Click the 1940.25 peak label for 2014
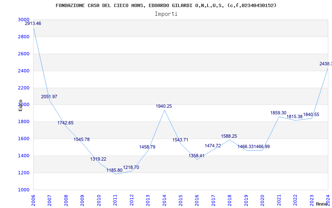 [x=164, y=106]
